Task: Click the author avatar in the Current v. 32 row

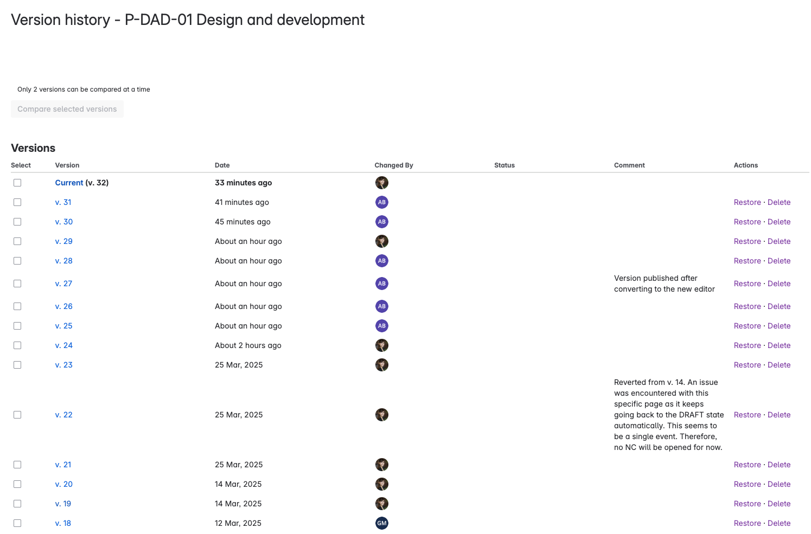Action: (x=382, y=183)
